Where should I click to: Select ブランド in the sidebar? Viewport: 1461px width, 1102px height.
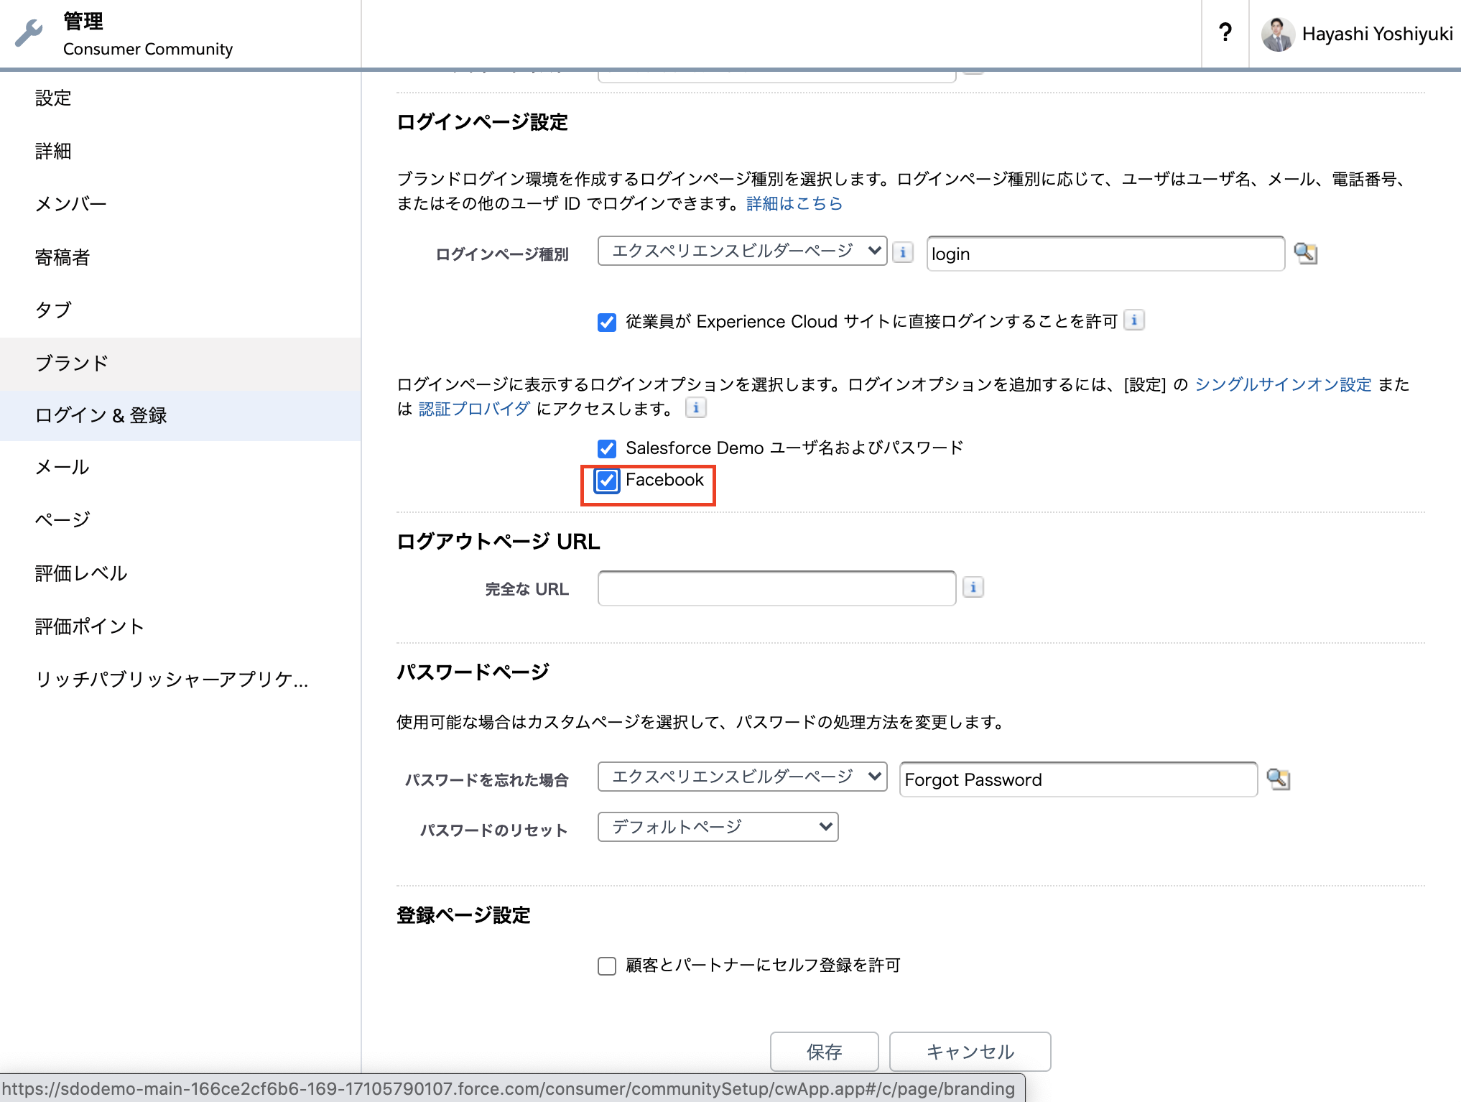click(x=180, y=363)
